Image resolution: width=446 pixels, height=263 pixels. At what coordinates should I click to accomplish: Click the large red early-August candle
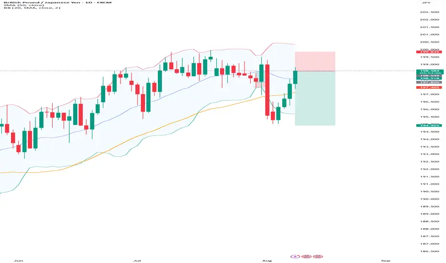click(x=268, y=90)
